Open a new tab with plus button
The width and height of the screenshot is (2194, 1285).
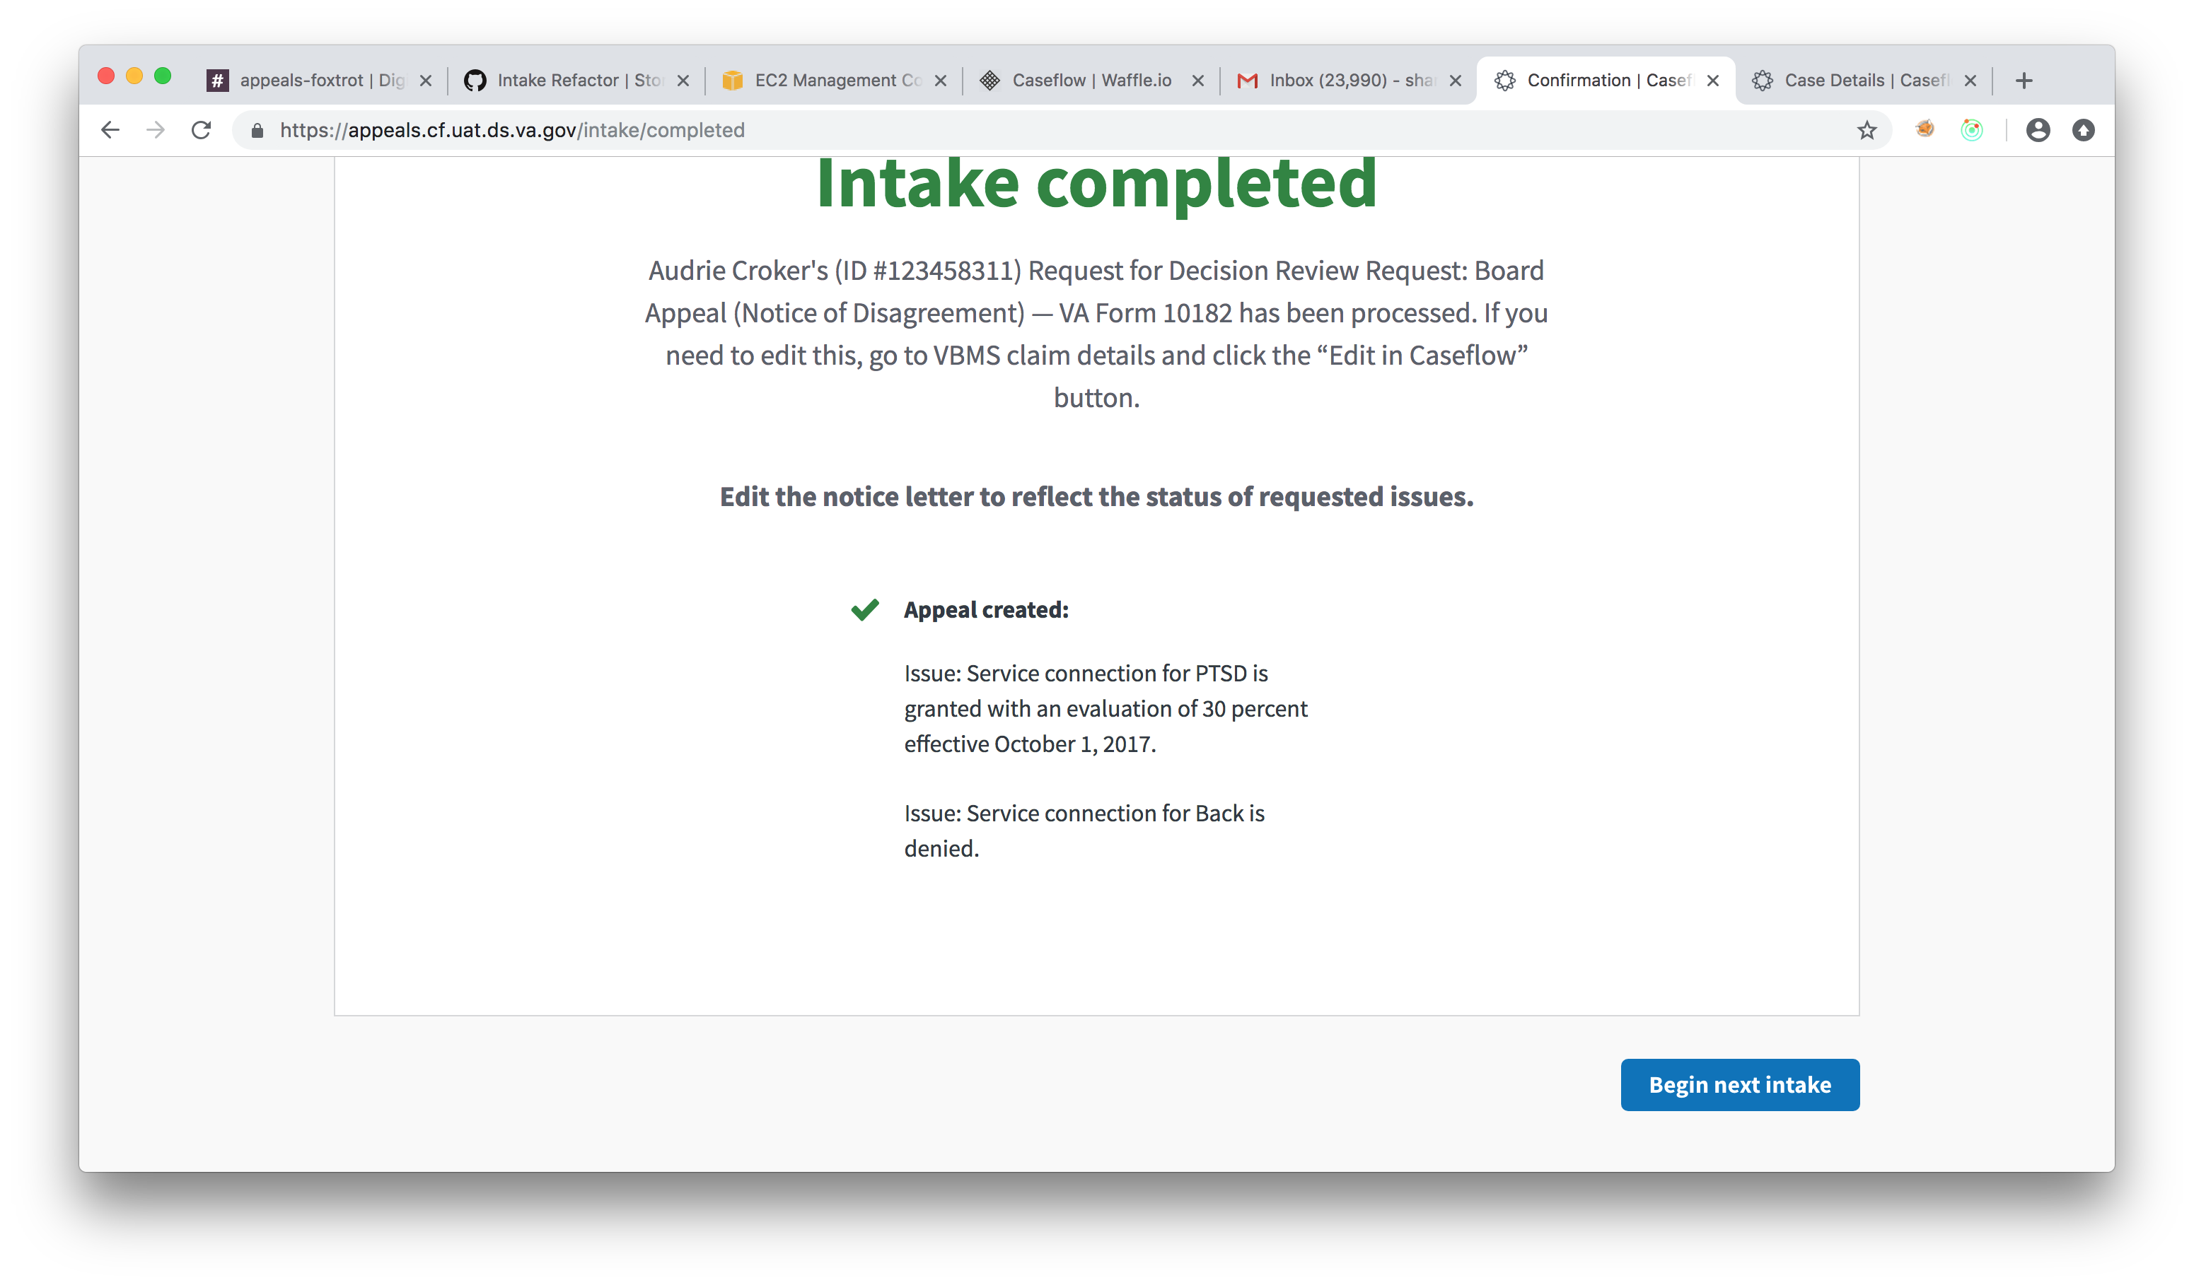[2024, 81]
